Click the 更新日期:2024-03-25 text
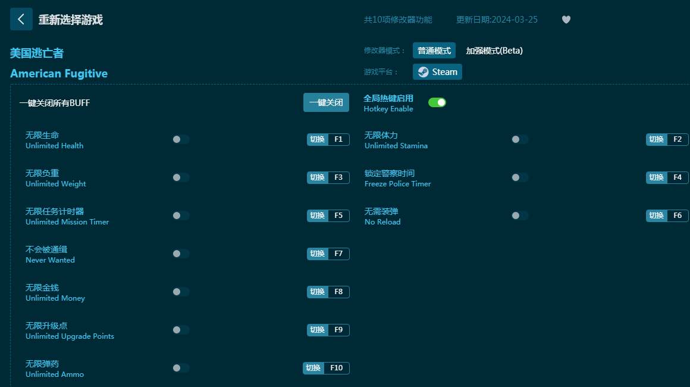The image size is (690, 387). point(497,20)
